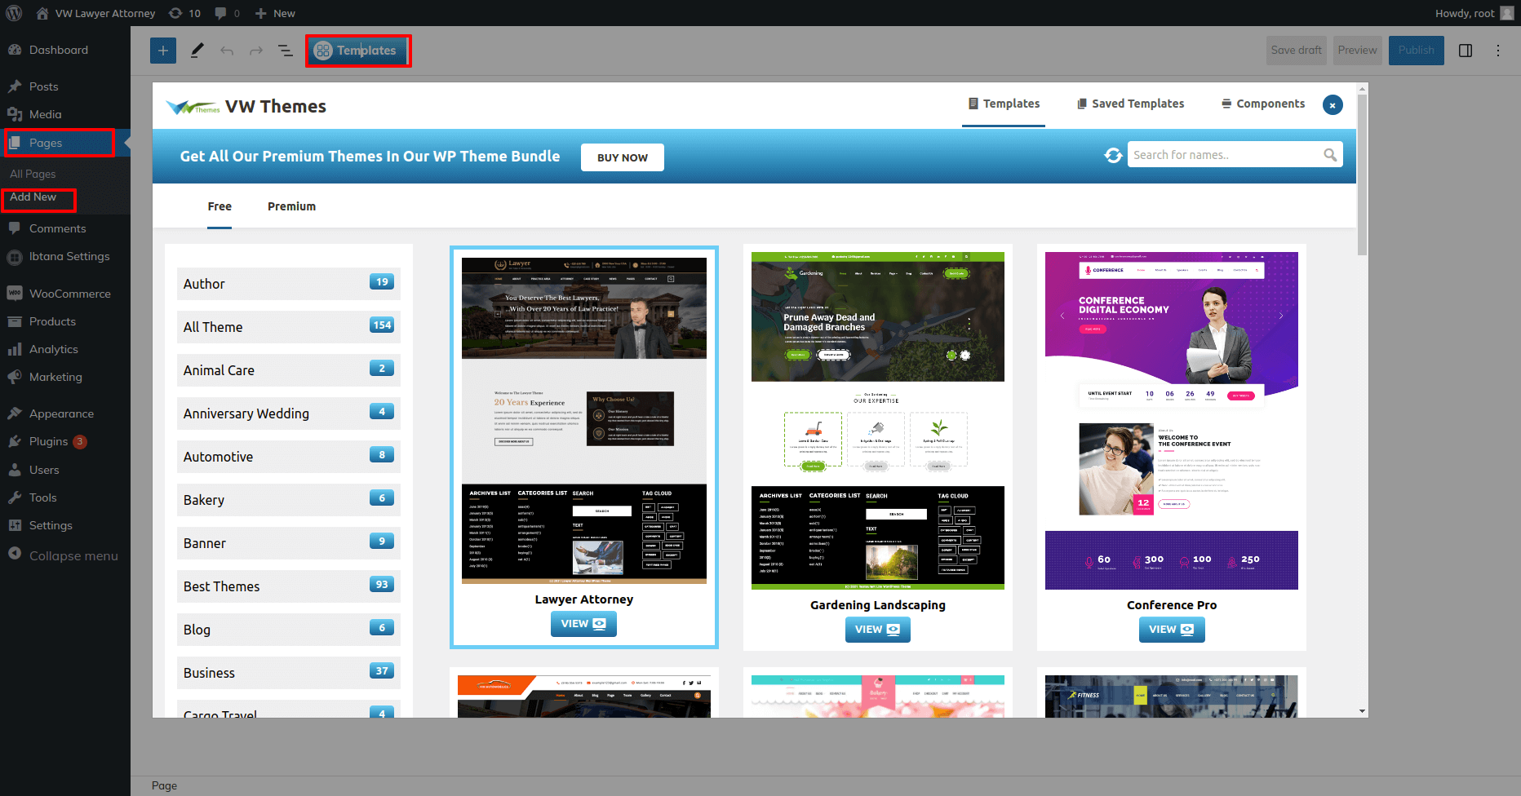Open Marketing in the admin menu
This screenshot has width=1521, height=796.
[65, 377]
